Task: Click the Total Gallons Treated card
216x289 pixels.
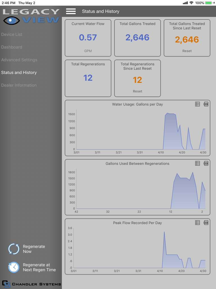Action: [137, 38]
